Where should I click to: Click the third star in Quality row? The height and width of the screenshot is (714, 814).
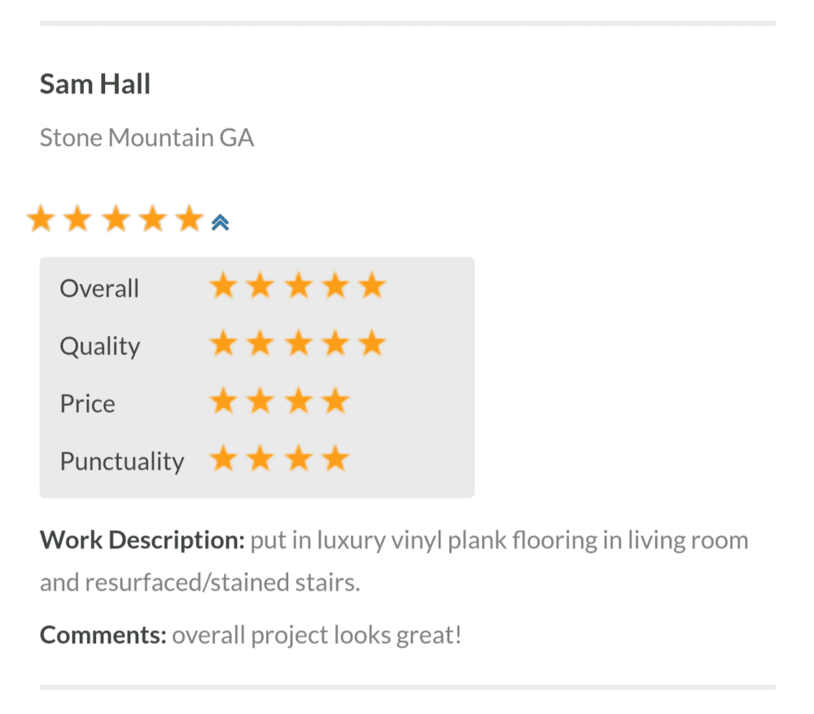pos(297,344)
